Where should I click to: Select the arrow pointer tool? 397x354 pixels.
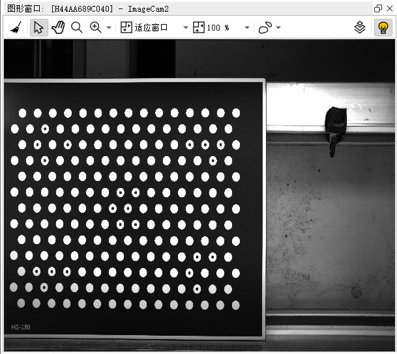pyautogui.click(x=38, y=27)
